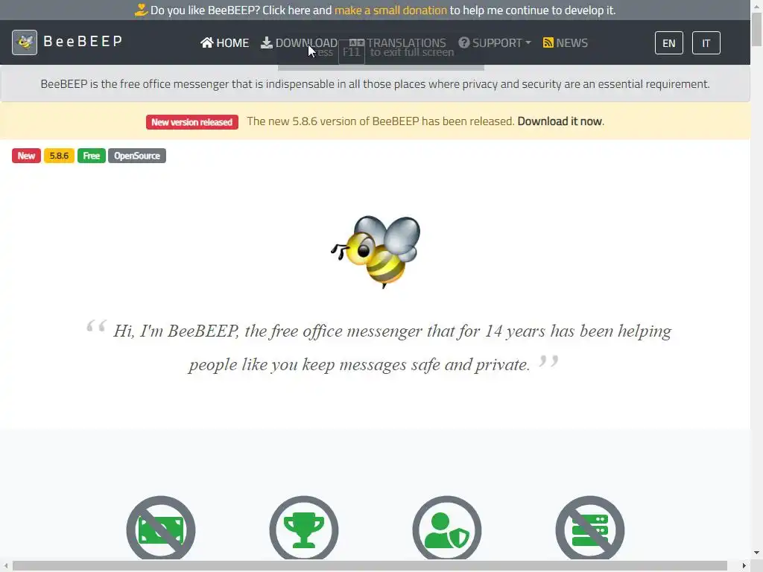
Task: Click the BeeBEEP brand name text
Action: 83,42
